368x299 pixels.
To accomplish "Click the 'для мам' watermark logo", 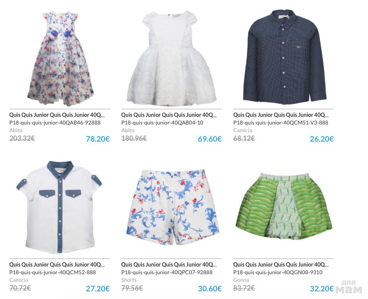I will click(349, 287).
